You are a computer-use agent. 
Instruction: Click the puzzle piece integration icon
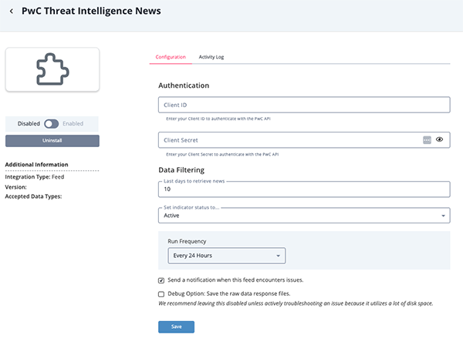(x=52, y=69)
